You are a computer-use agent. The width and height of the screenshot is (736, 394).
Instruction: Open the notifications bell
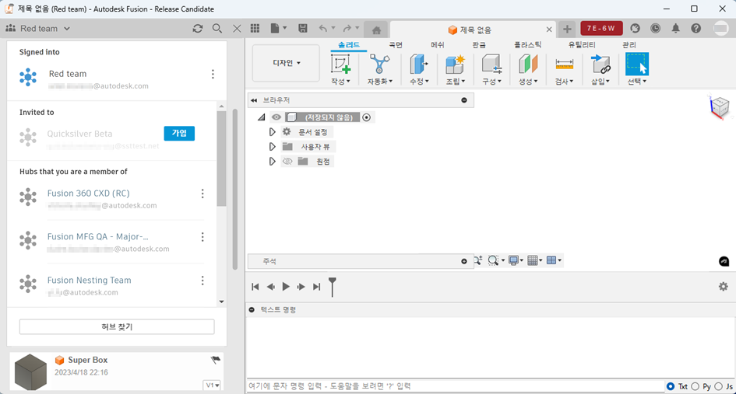point(675,29)
